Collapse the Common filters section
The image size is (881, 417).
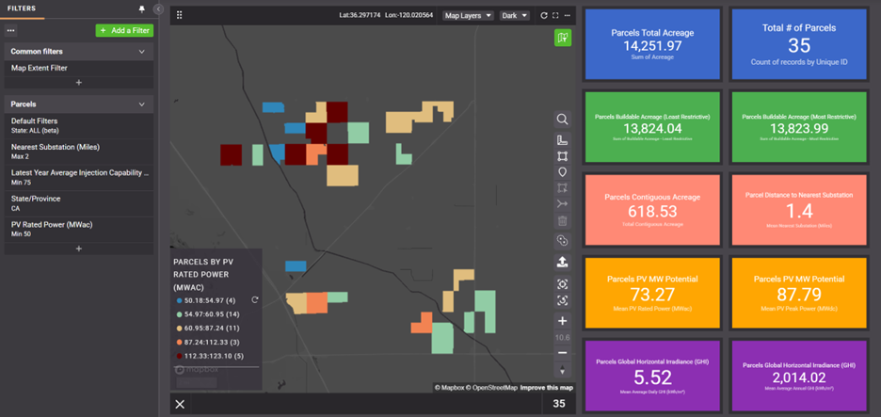click(x=141, y=51)
